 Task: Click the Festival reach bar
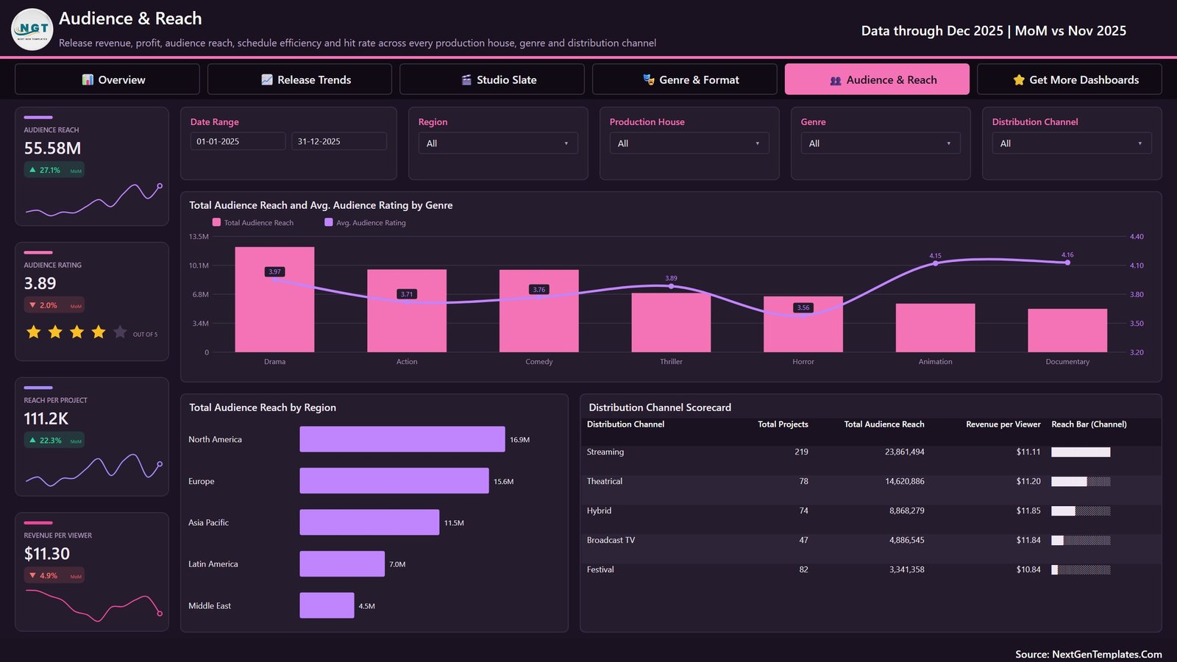tap(1081, 570)
